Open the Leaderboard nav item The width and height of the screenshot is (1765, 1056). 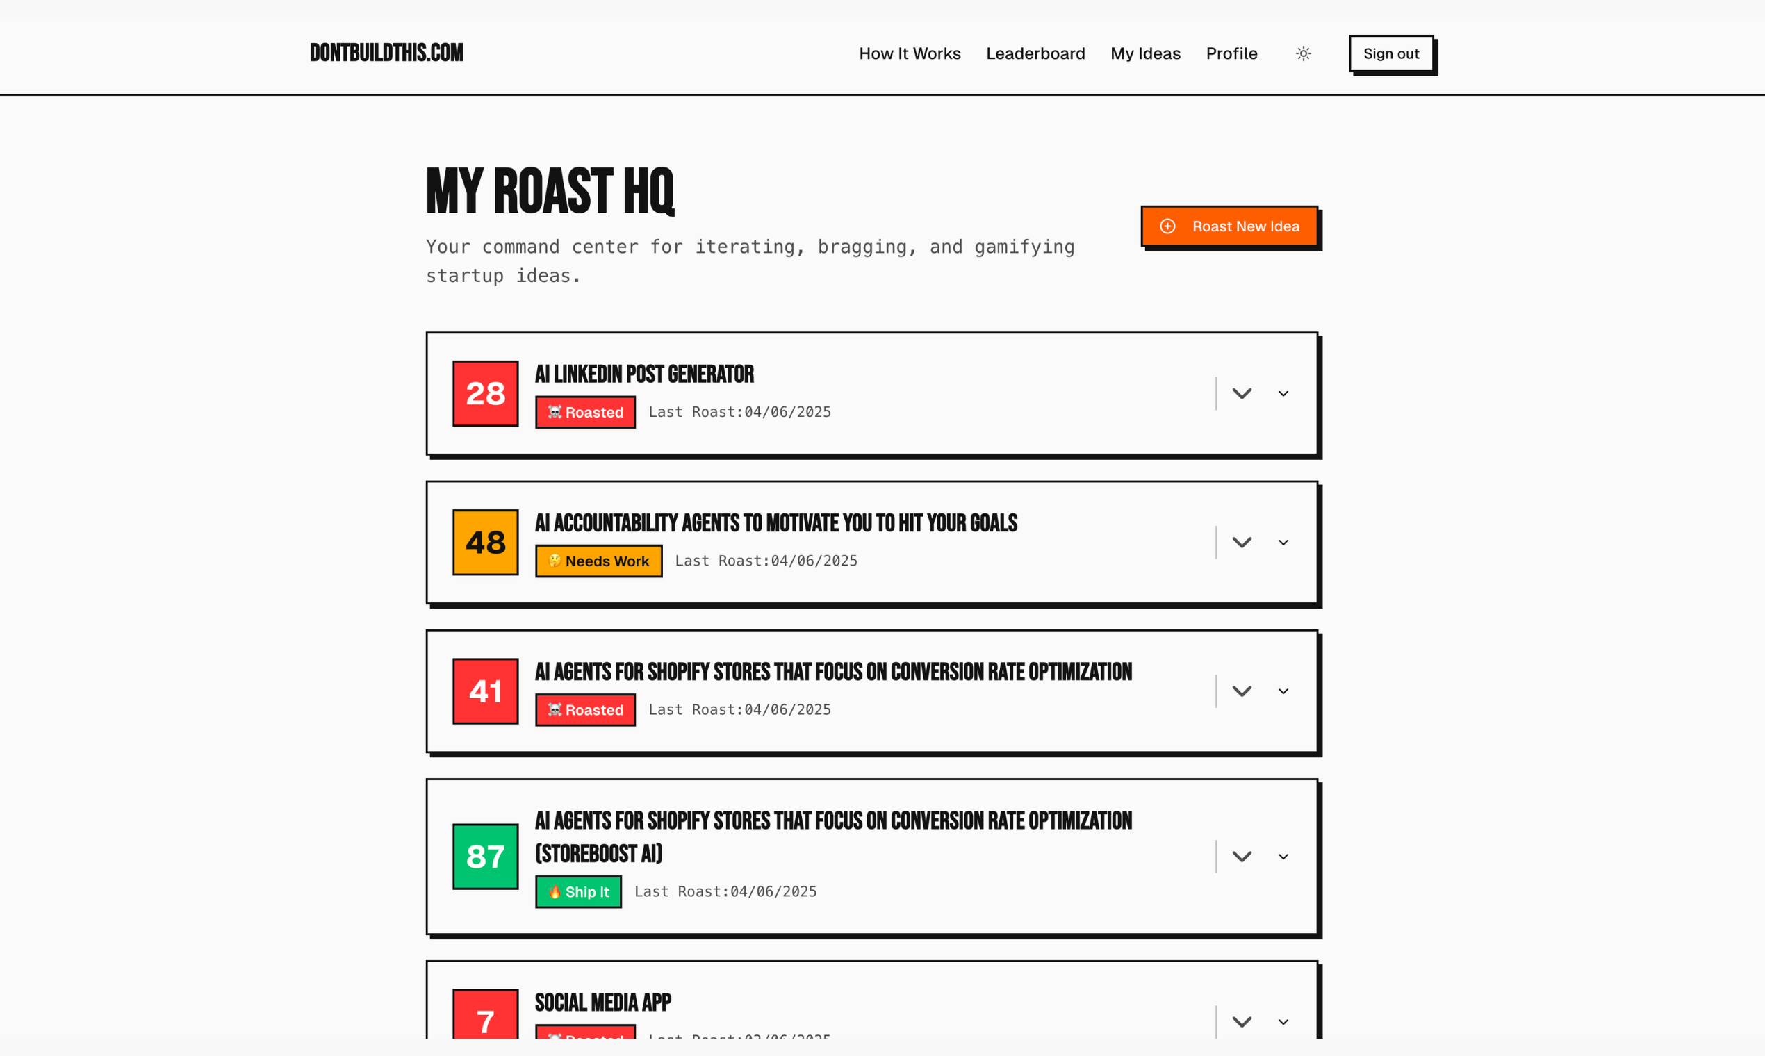[x=1035, y=54]
